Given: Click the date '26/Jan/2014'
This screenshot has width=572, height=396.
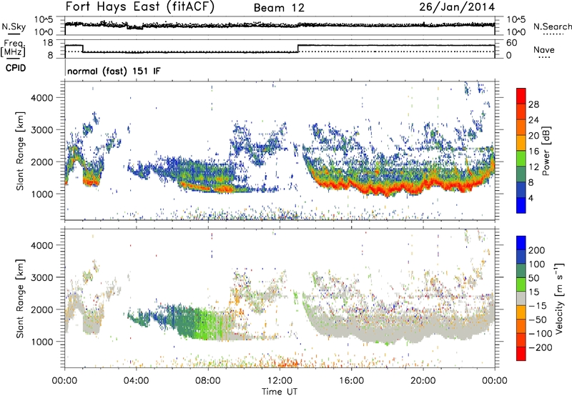Looking at the screenshot, I should click(457, 7).
